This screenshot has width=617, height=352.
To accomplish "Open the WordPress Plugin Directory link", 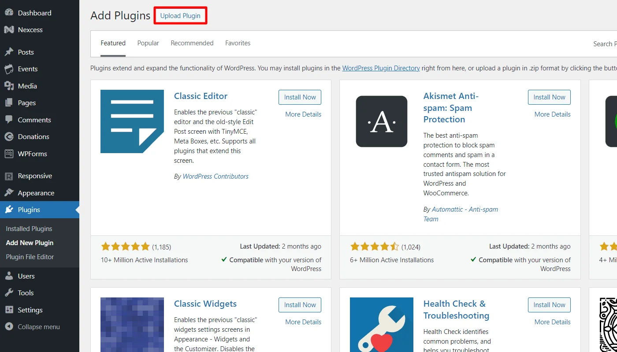I will (x=381, y=68).
